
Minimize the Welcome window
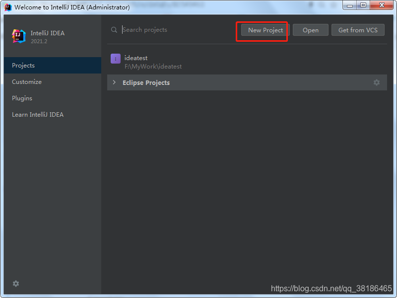[350, 5]
